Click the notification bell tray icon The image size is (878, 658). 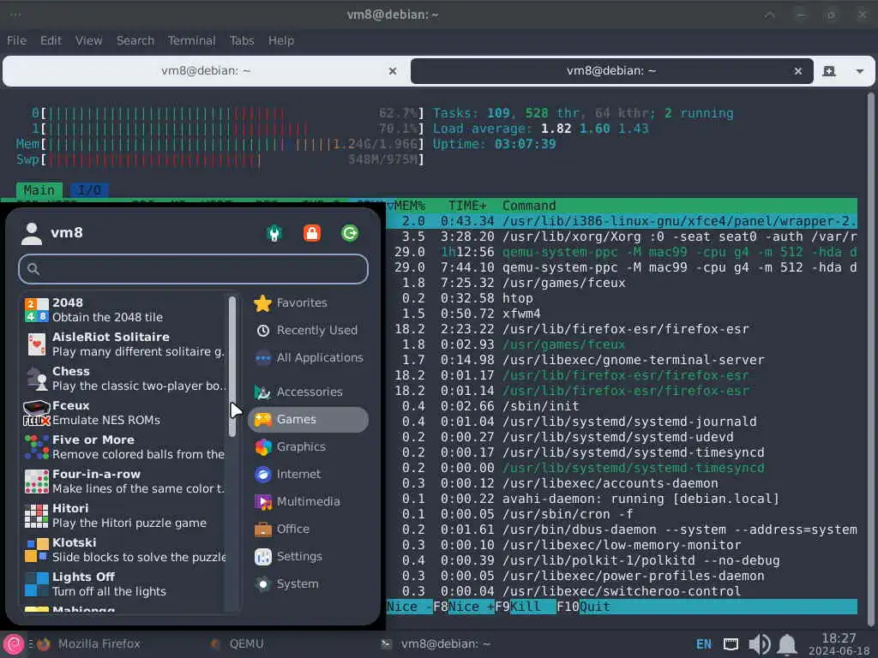(787, 644)
